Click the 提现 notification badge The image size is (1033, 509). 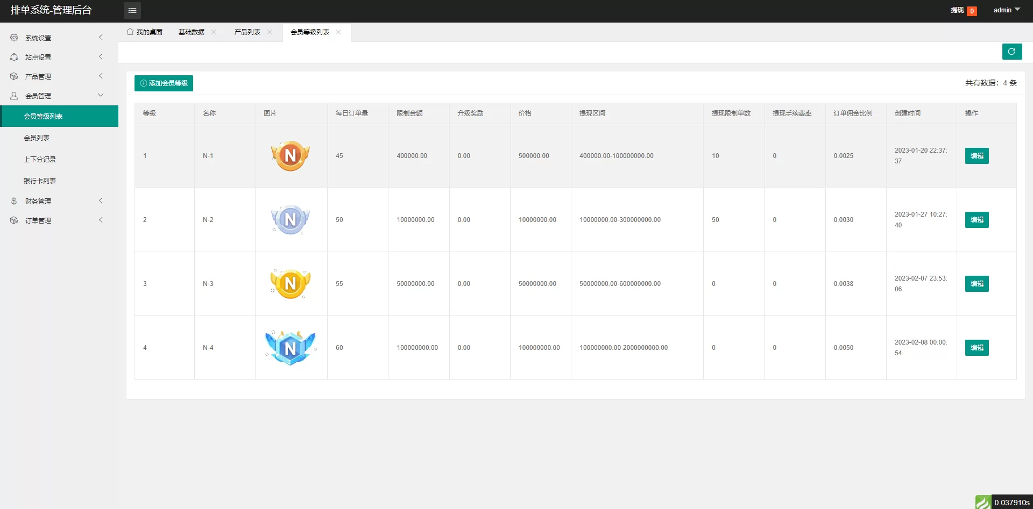[972, 11]
